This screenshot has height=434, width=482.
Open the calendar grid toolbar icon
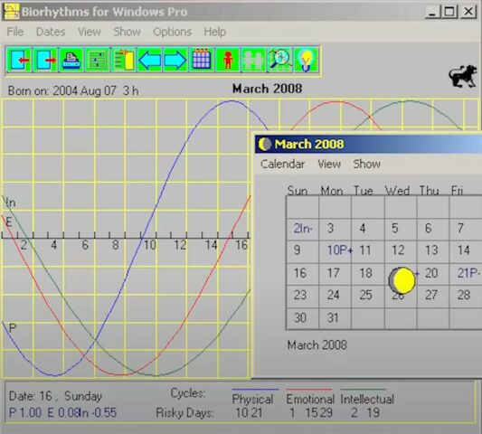(x=201, y=60)
